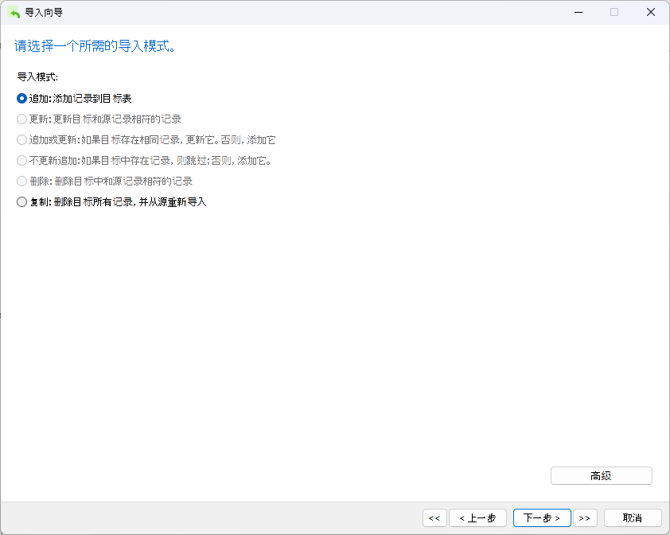
Task: Click the heading 请选择一个所需的导入模式。
Action: coord(95,45)
